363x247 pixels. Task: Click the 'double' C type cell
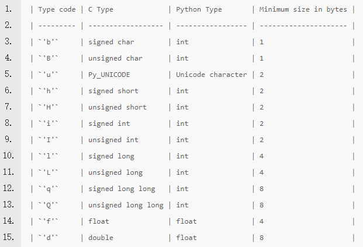tap(101, 238)
